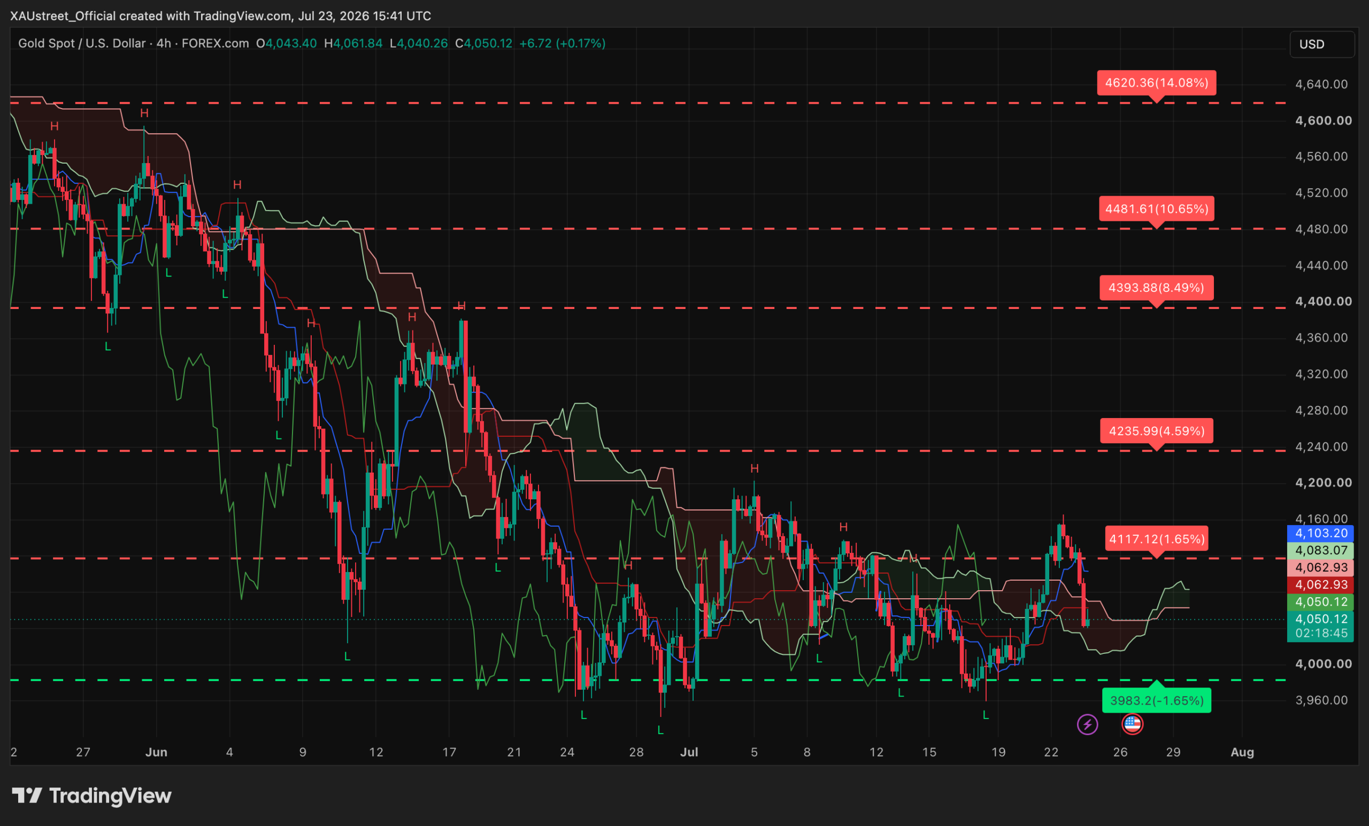Click the low value L4,040.26 in header
This screenshot has height=826, width=1369.
[x=418, y=43]
